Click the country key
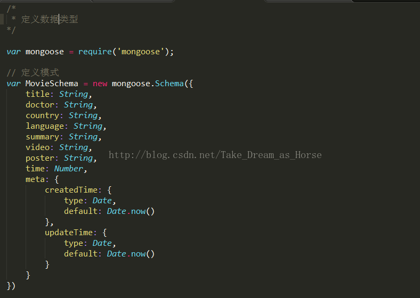The image size is (420, 298). 42,116
